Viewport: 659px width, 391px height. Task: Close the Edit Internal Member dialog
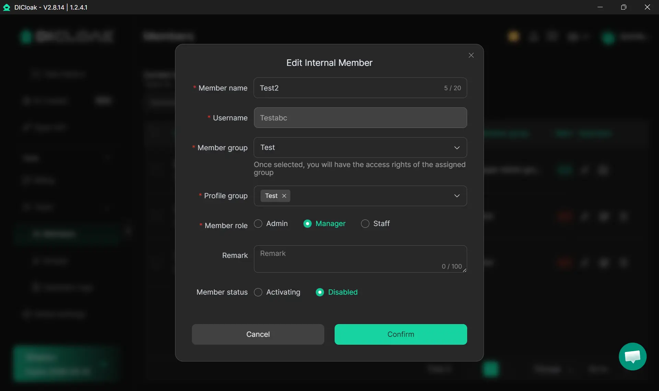471,55
